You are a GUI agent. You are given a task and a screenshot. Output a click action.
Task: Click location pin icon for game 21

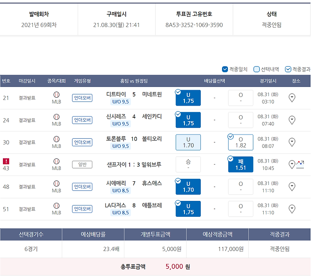292,98
